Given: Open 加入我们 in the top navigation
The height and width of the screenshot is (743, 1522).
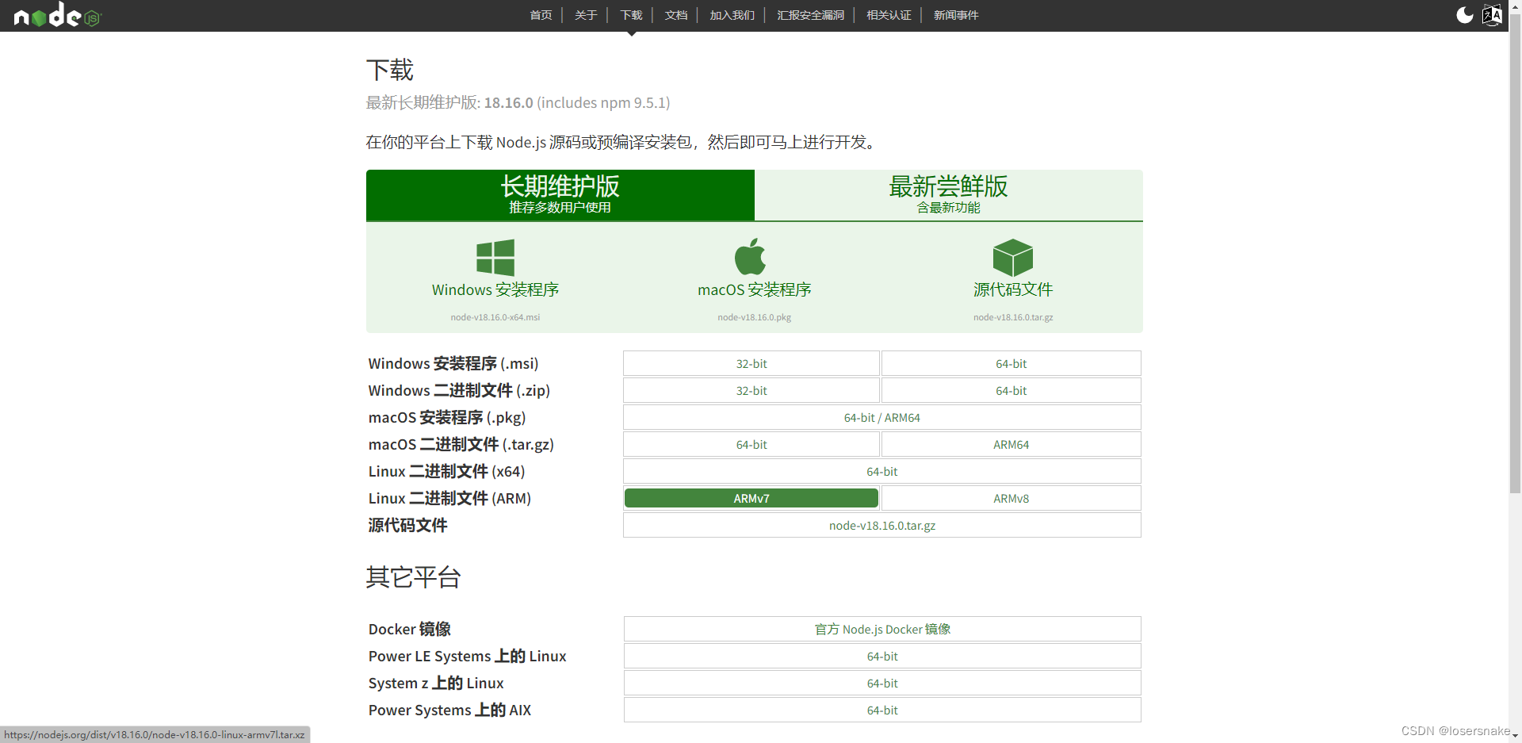Looking at the screenshot, I should 732,15.
